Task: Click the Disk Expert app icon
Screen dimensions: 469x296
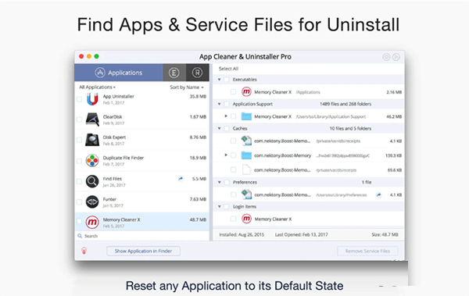Action: tap(92, 140)
